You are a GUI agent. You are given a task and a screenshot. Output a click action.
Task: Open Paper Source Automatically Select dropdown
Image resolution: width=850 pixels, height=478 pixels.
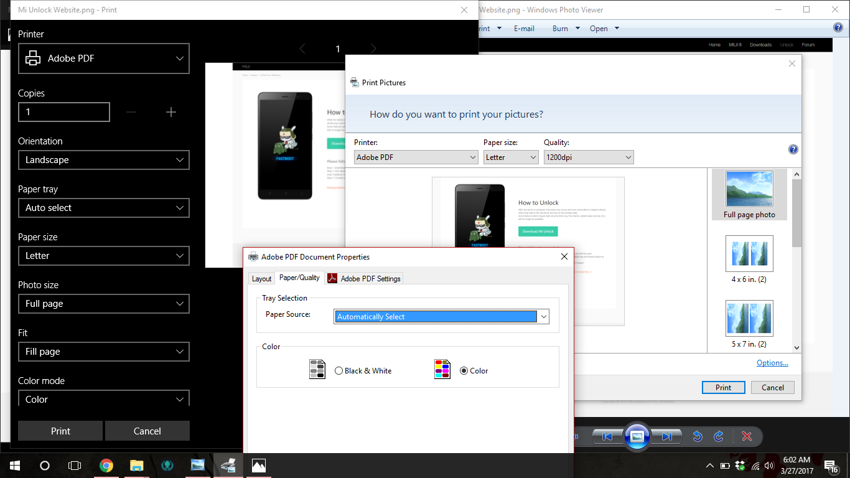tap(442, 317)
